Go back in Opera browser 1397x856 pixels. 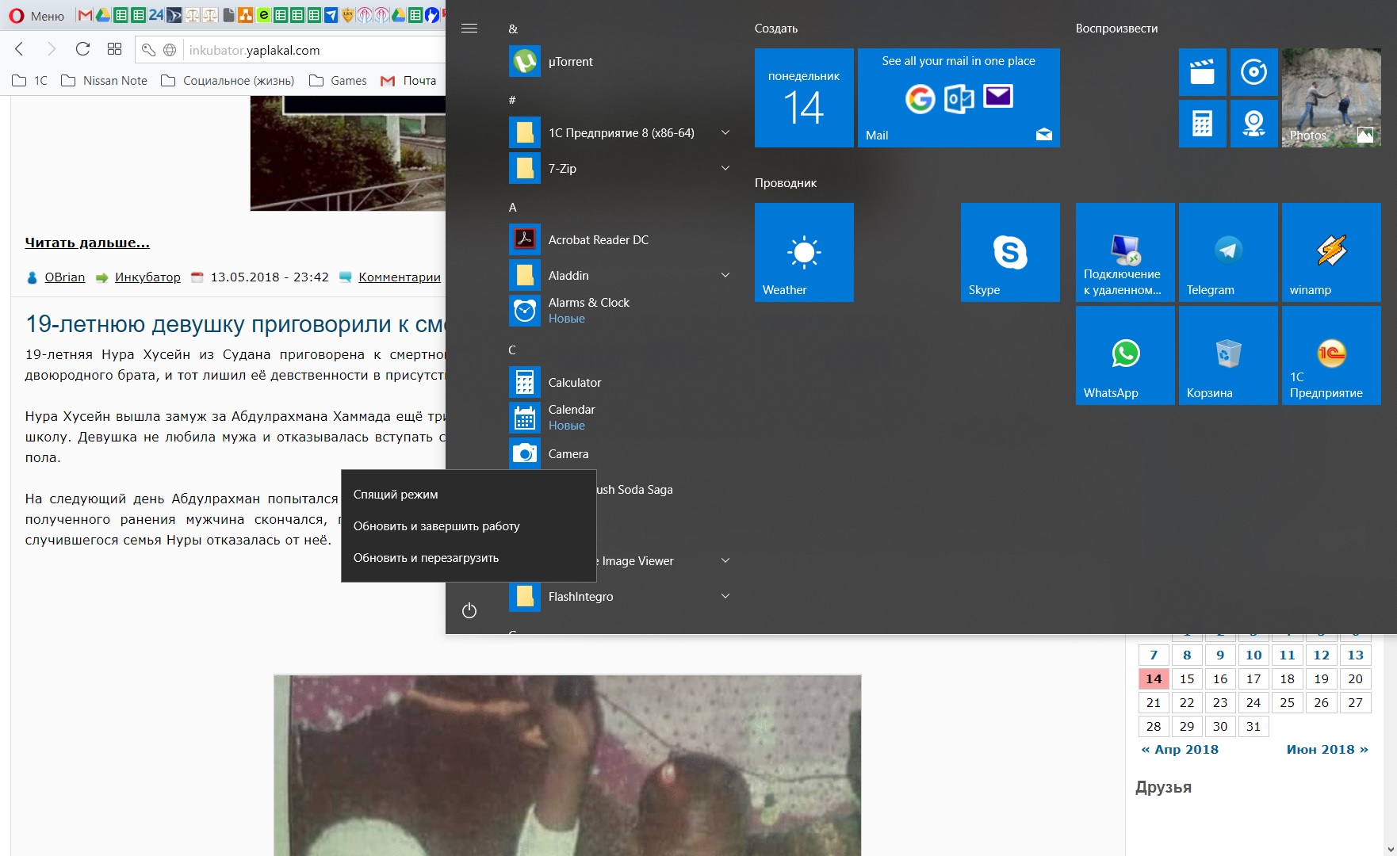[x=20, y=49]
